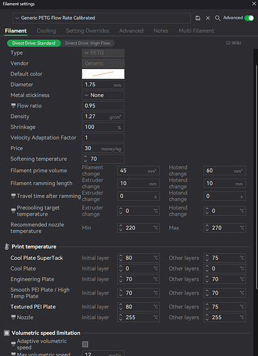The width and height of the screenshot is (258, 356).
Task: Select Direct Drive: High Flow variant
Action: [x=87, y=43]
